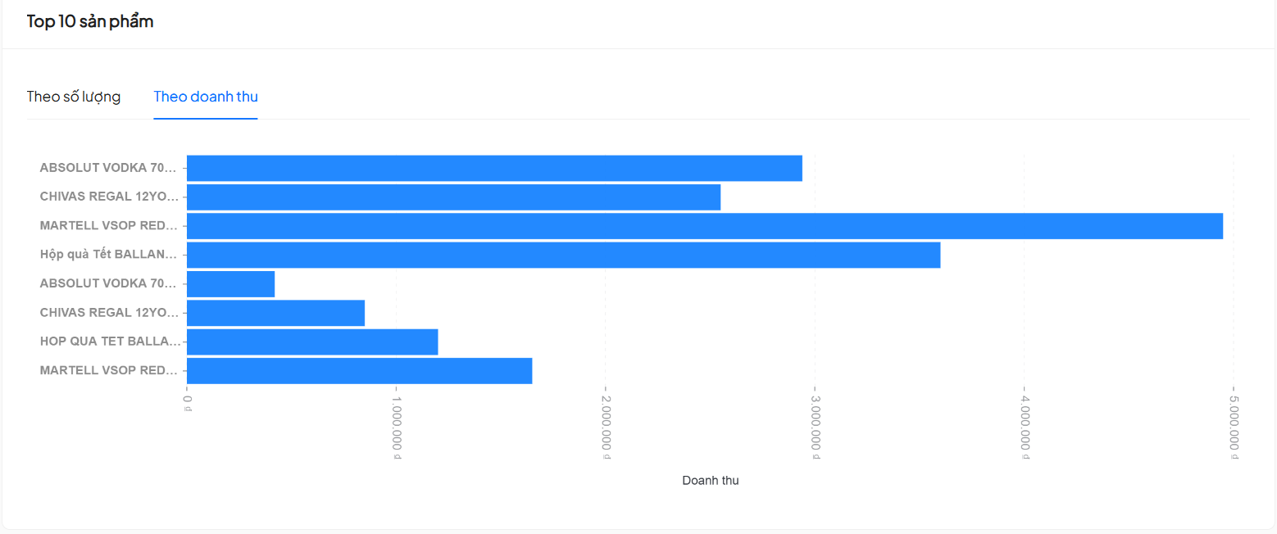Click the 'Doanh thu' axis title

(710, 481)
